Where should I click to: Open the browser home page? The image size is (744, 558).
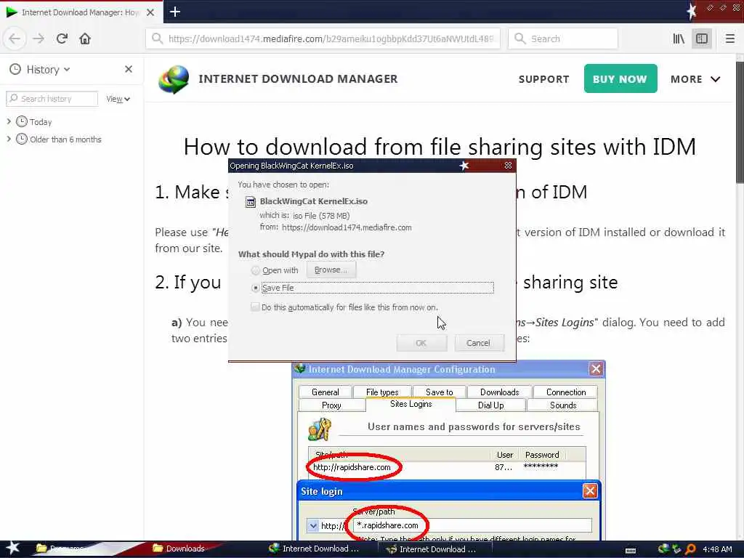point(85,39)
